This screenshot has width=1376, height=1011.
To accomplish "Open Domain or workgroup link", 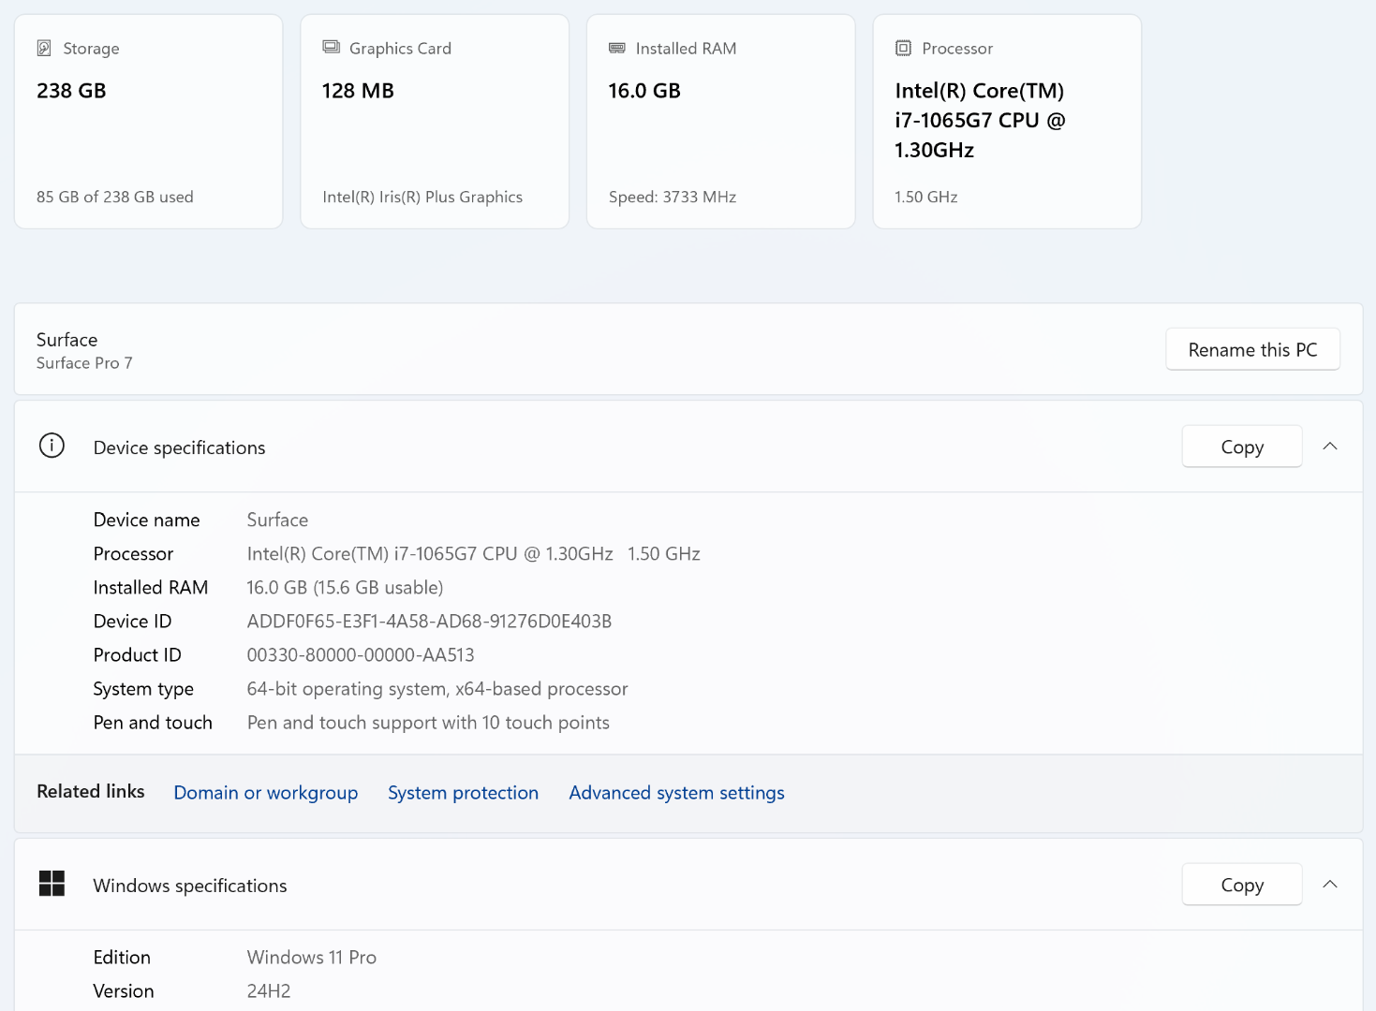I will point(266,793).
